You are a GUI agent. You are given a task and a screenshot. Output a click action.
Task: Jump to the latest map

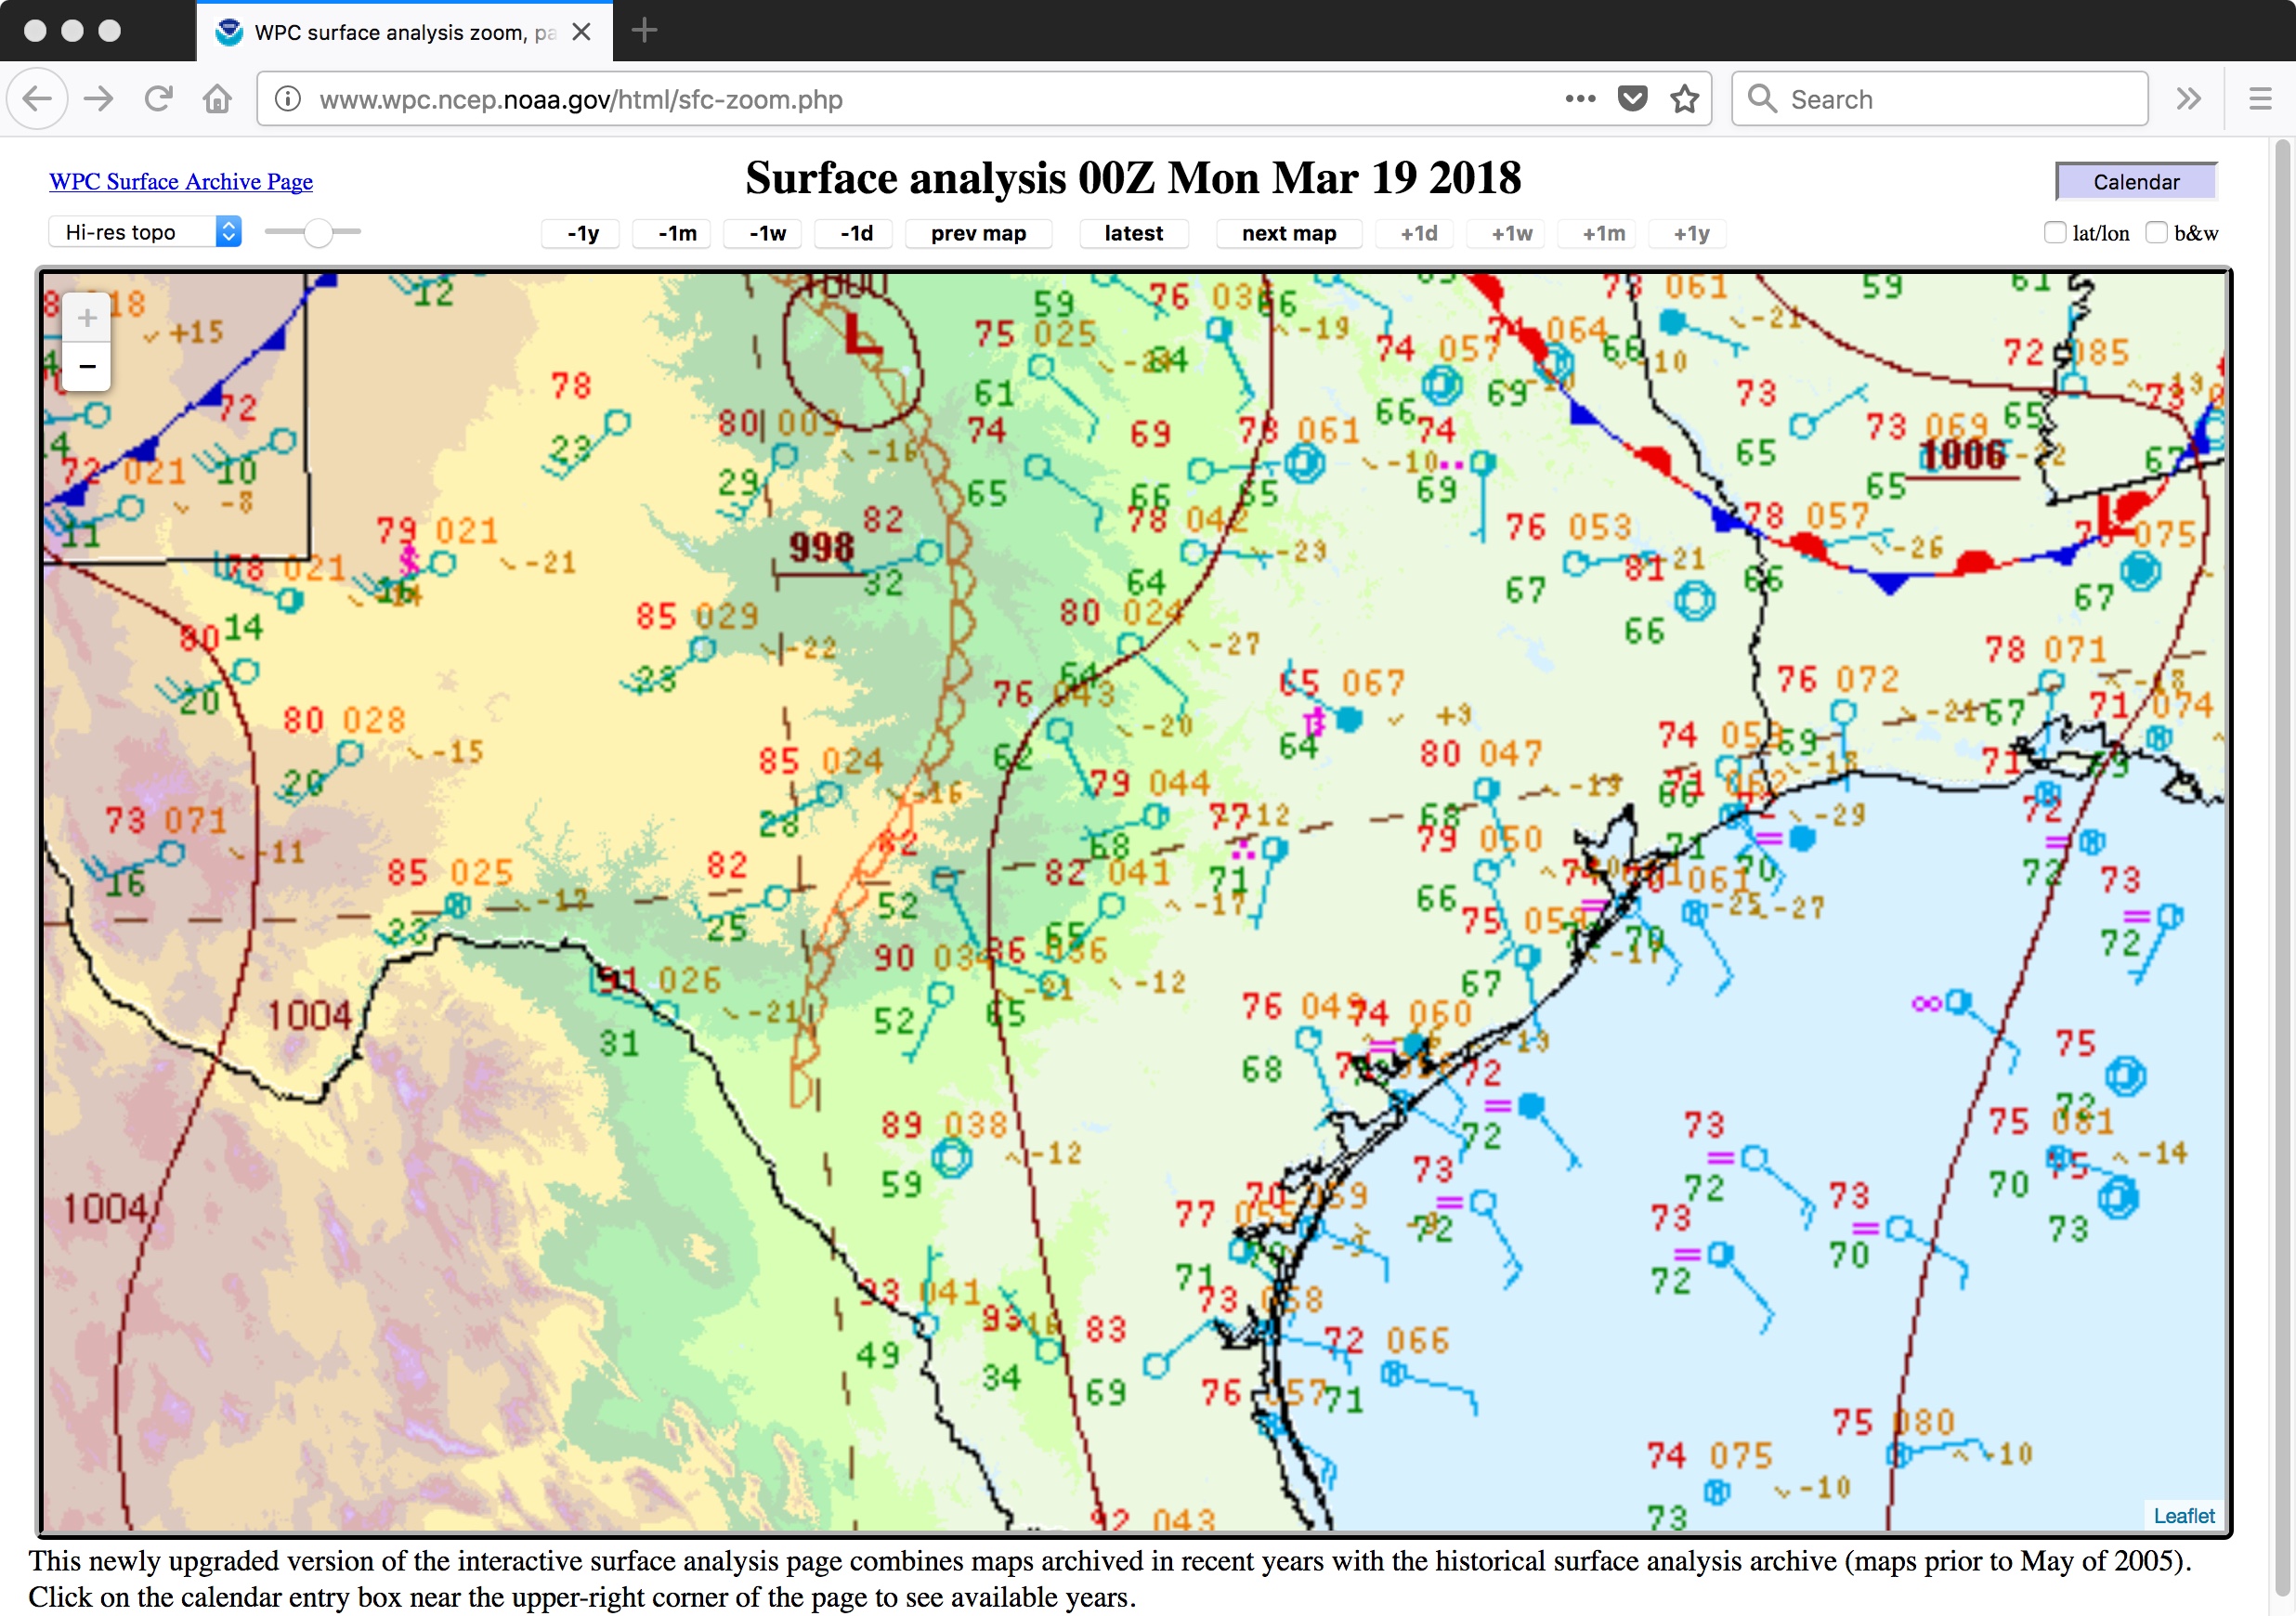[1133, 234]
